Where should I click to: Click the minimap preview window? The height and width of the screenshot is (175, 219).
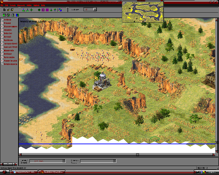143,12
